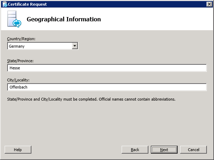This screenshot has height=160, width=214.
Task: Click the server certificate wizard header icon
Action: pos(14,19)
